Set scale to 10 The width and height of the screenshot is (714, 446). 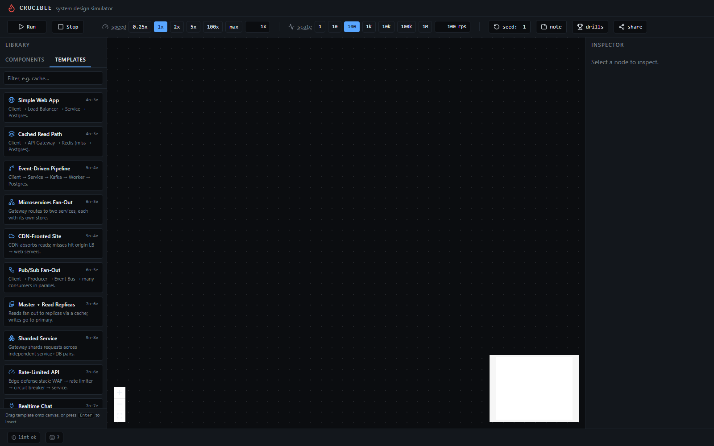335,27
